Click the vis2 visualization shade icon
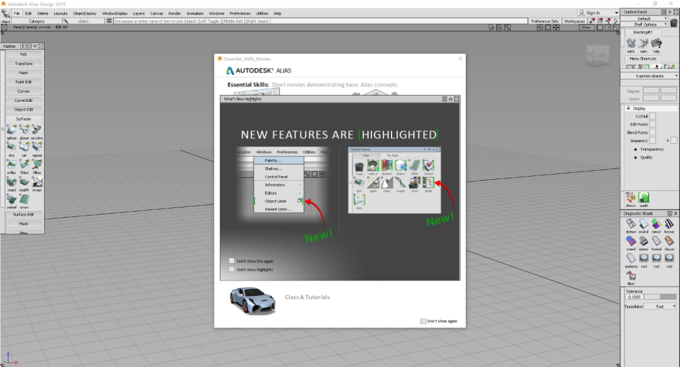The image size is (680, 367). [657, 258]
